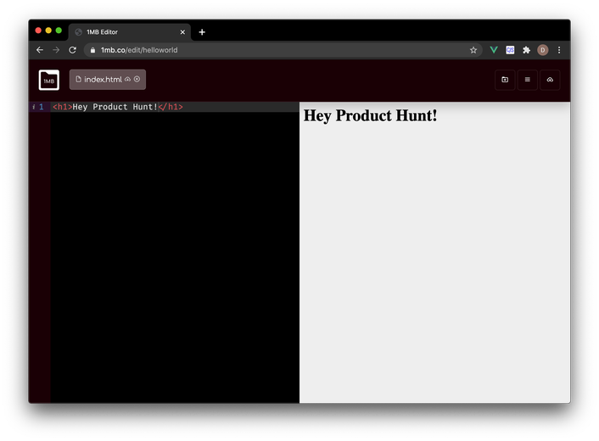Open profile avatar D

pos(542,50)
